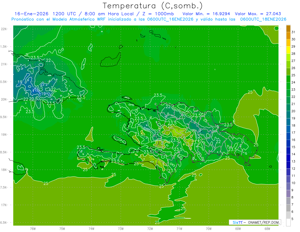Click the color legend value 28
300x232 pixels.
point(293,54)
